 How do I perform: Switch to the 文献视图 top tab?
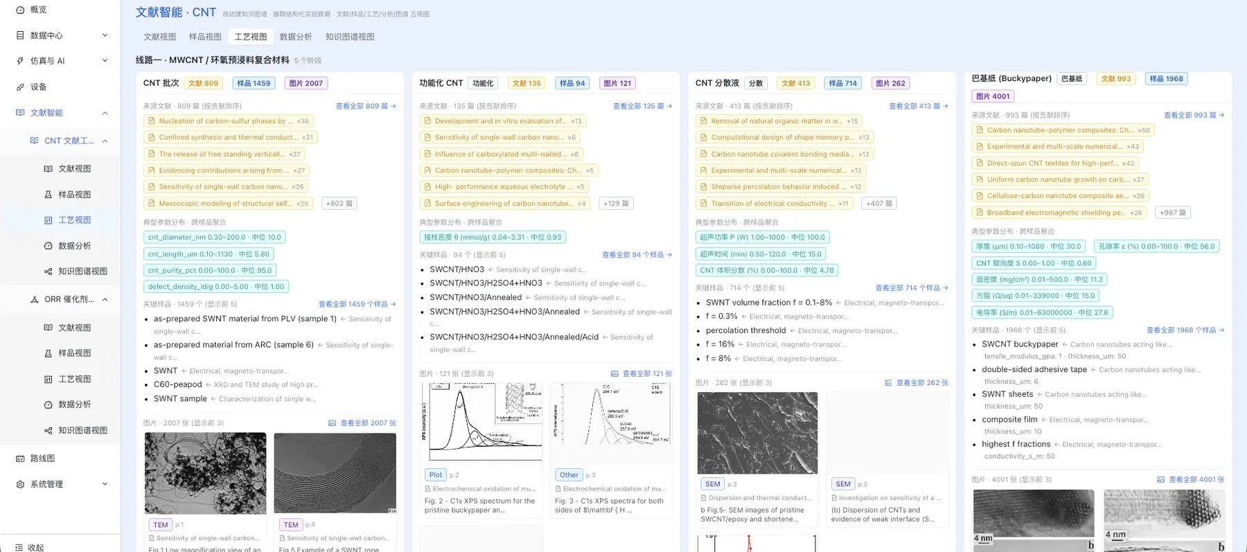point(160,37)
